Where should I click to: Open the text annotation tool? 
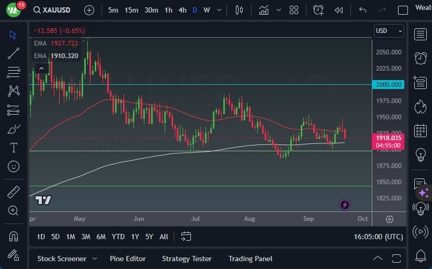14,148
